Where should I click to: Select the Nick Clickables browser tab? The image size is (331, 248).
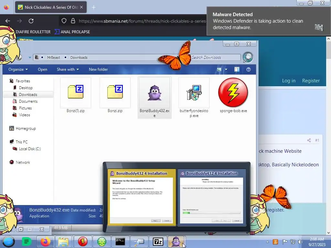(x=51, y=7)
